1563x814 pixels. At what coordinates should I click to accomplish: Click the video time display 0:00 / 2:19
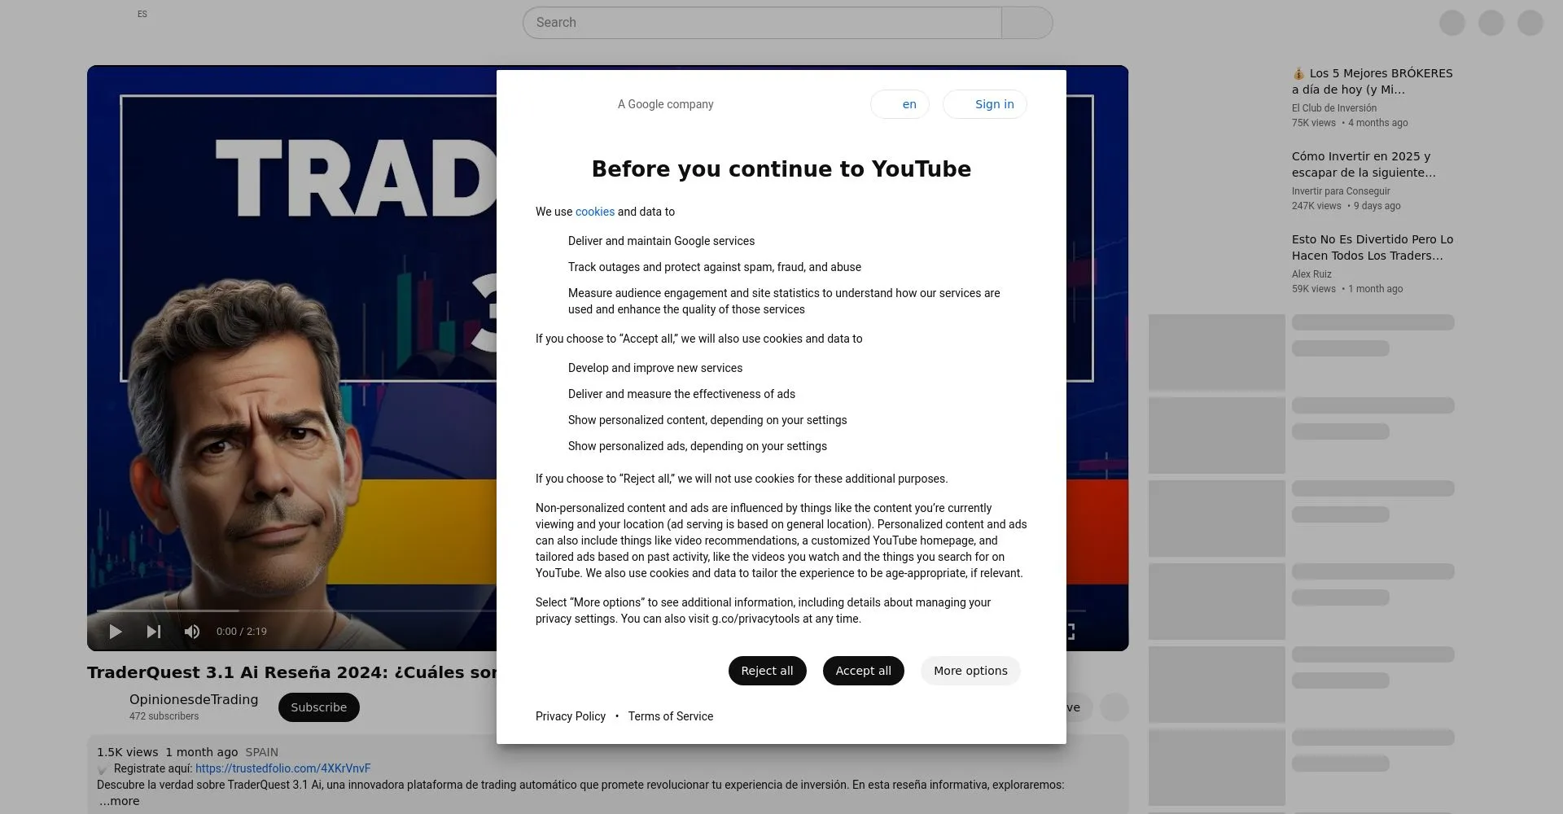click(x=242, y=632)
